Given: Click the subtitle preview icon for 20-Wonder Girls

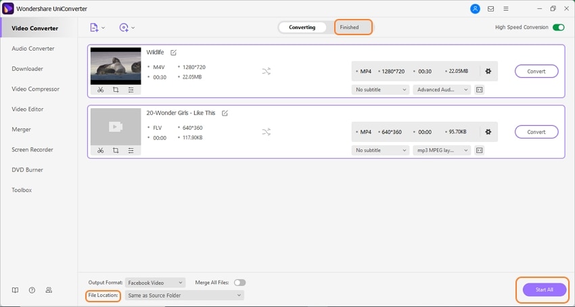Looking at the screenshot, I should tap(480, 150).
